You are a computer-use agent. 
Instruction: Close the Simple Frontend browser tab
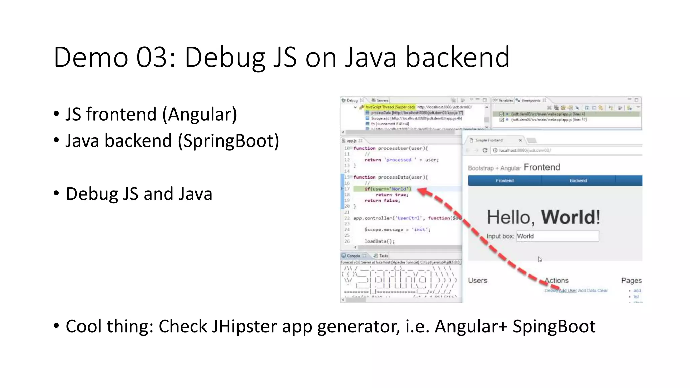520,140
